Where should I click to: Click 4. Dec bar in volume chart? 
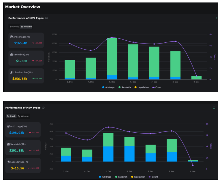91,69
